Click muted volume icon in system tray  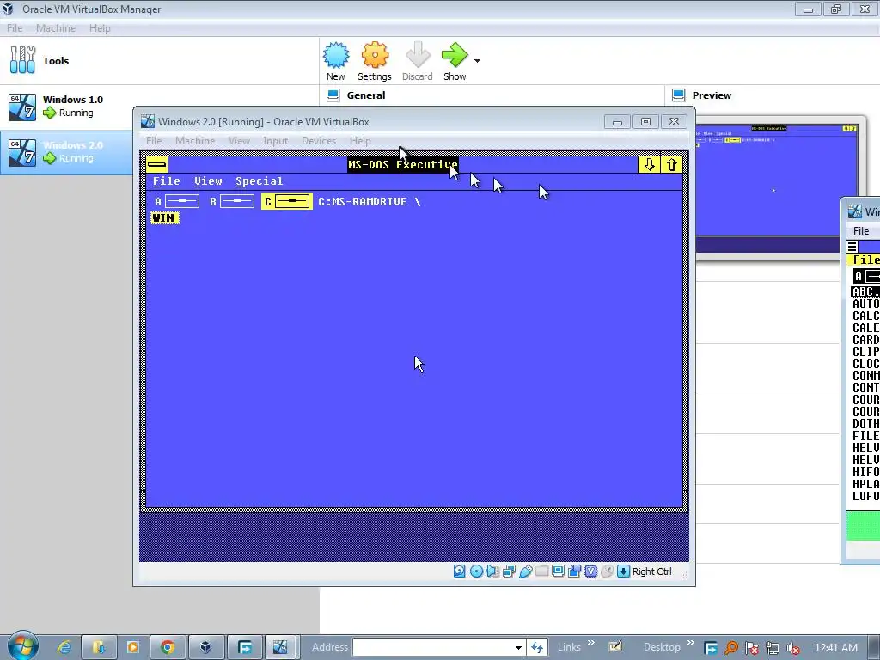point(793,648)
